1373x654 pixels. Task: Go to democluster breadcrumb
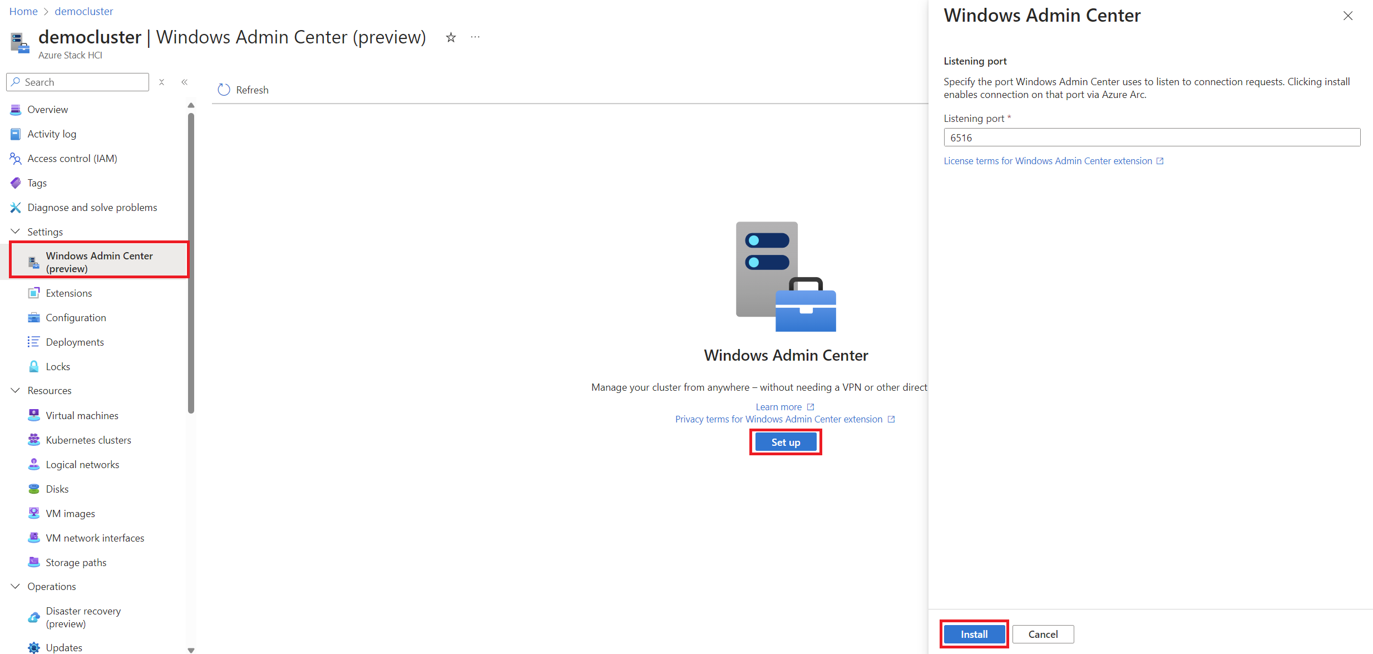pyautogui.click(x=84, y=11)
